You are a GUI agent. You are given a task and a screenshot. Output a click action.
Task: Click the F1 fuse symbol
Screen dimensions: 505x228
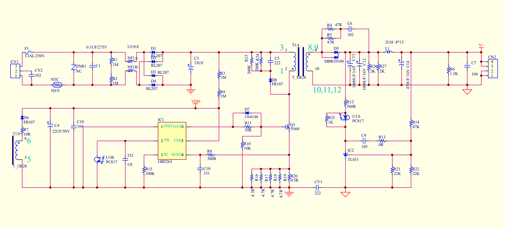[x=28, y=52]
